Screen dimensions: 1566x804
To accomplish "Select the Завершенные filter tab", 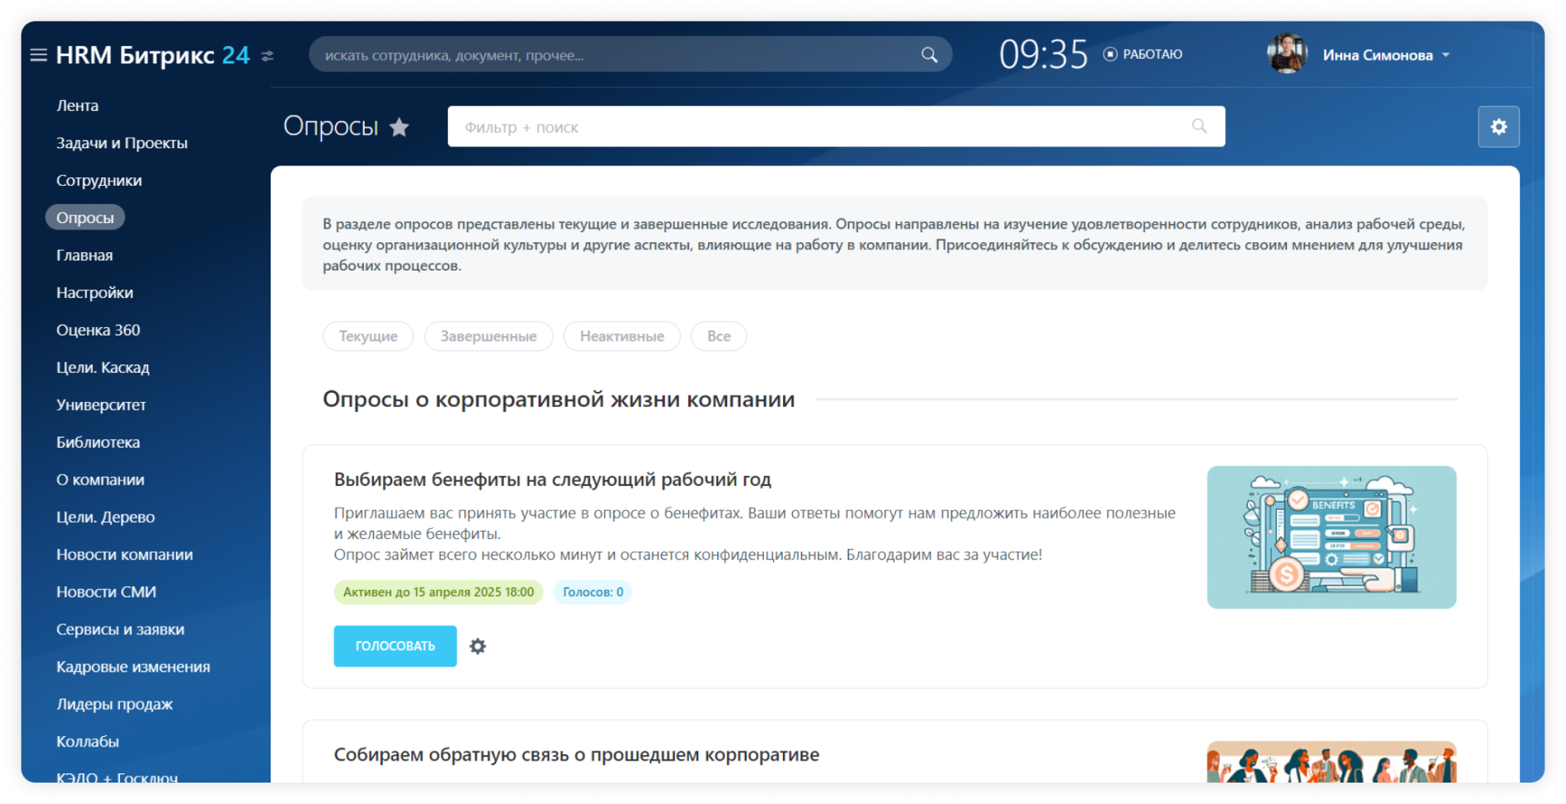I will (489, 336).
